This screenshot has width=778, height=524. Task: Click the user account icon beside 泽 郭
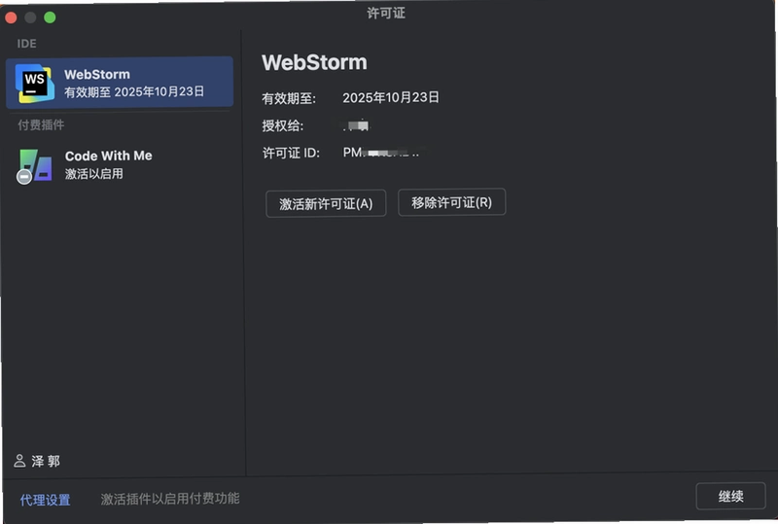19,461
